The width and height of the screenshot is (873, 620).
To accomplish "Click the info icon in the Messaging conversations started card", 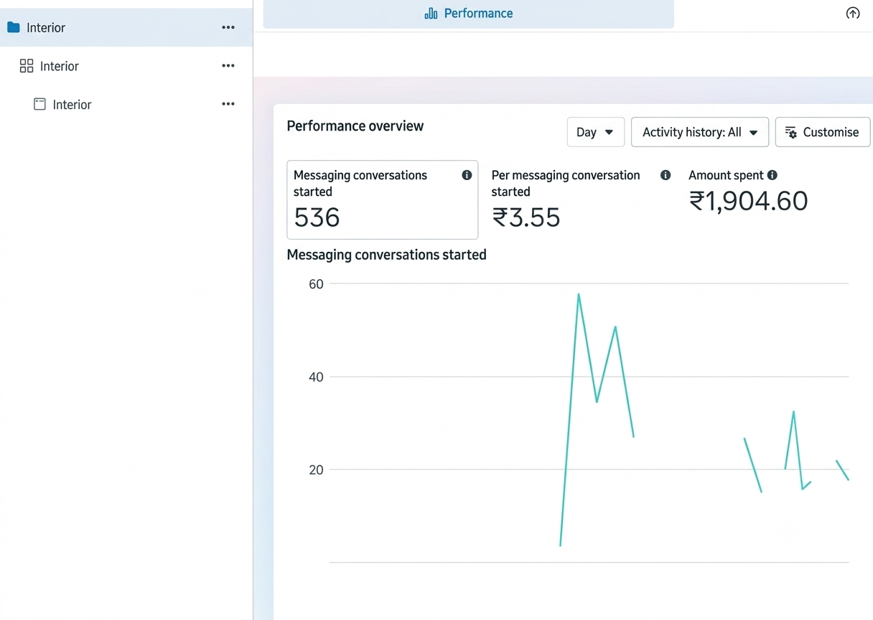I will point(467,175).
